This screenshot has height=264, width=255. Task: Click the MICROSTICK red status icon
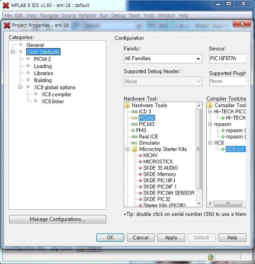pos(140,162)
